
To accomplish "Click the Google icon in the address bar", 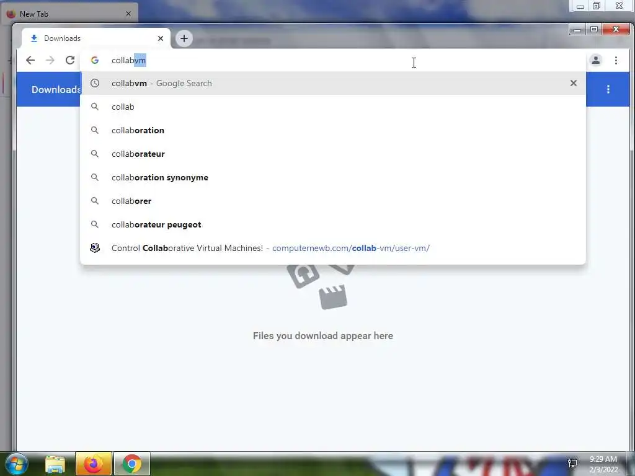I will [95, 60].
